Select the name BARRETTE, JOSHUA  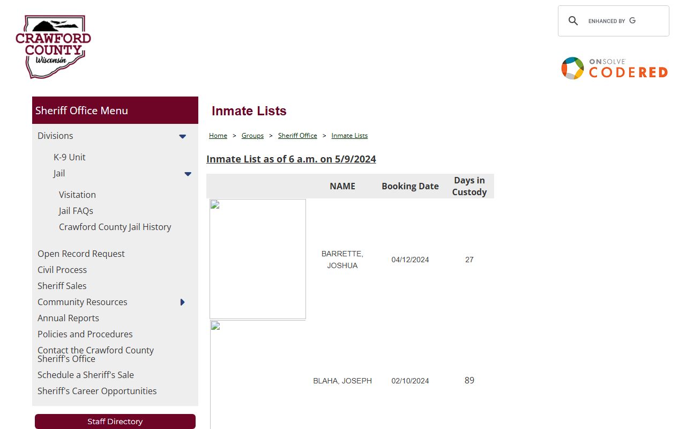(x=342, y=260)
